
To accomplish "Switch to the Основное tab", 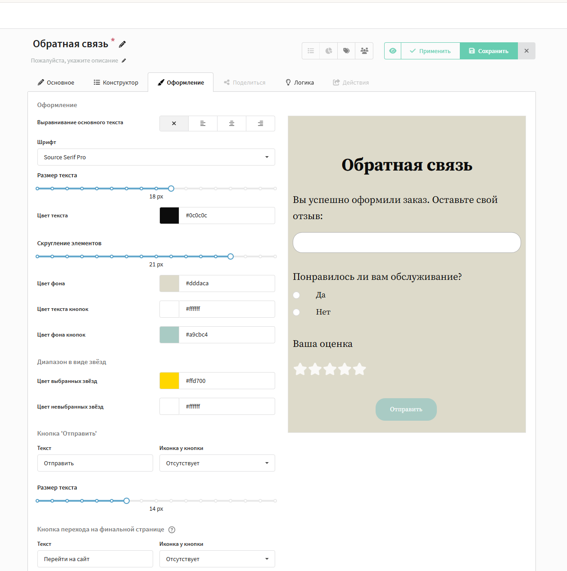I will (x=55, y=82).
